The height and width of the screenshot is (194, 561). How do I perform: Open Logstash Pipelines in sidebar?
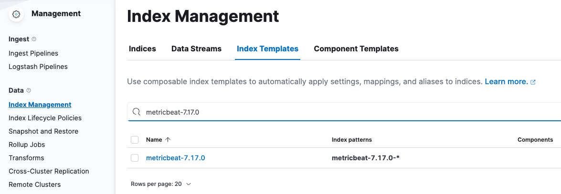[x=38, y=67]
